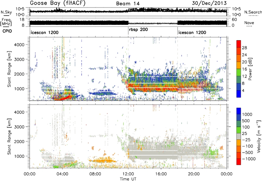The height and width of the screenshot is (181, 262).
Task: Click the Power colorbar segment between 8 and 12
Action: (x=239, y=79)
